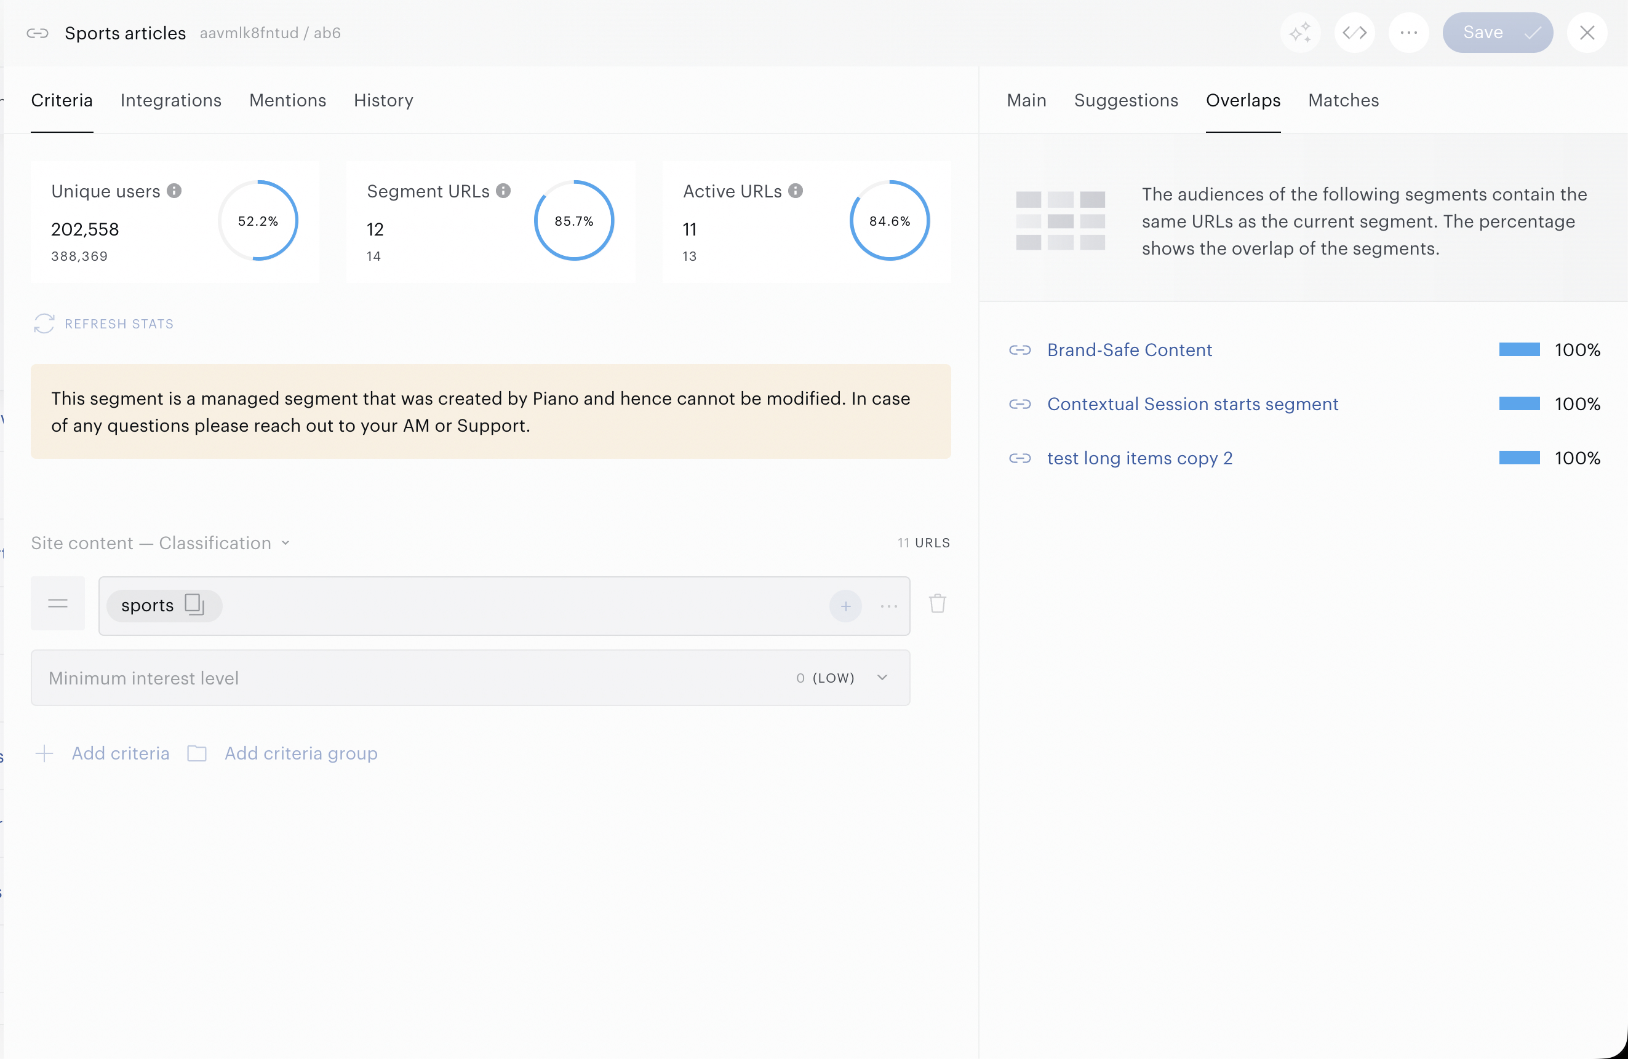Switch to the Criteria tab
Image resolution: width=1628 pixels, height=1059 pixels.
[x=62, y=100]
